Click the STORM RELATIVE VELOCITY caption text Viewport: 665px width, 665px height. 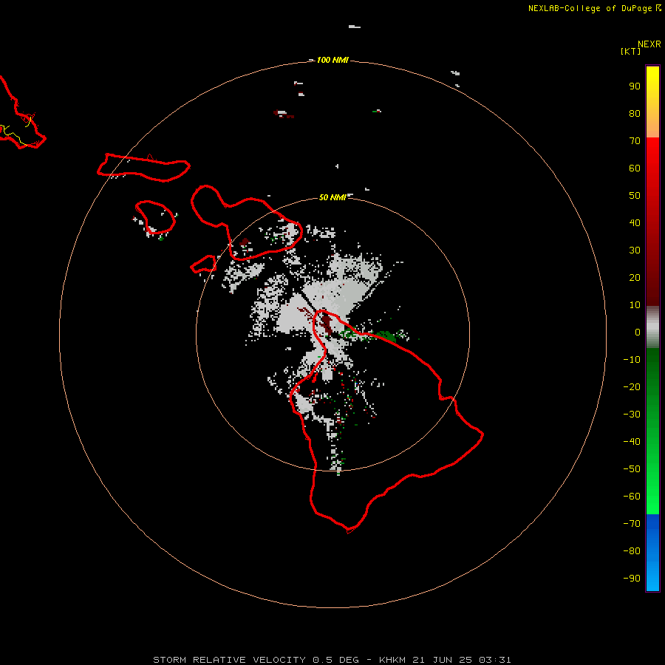[229, 660]
